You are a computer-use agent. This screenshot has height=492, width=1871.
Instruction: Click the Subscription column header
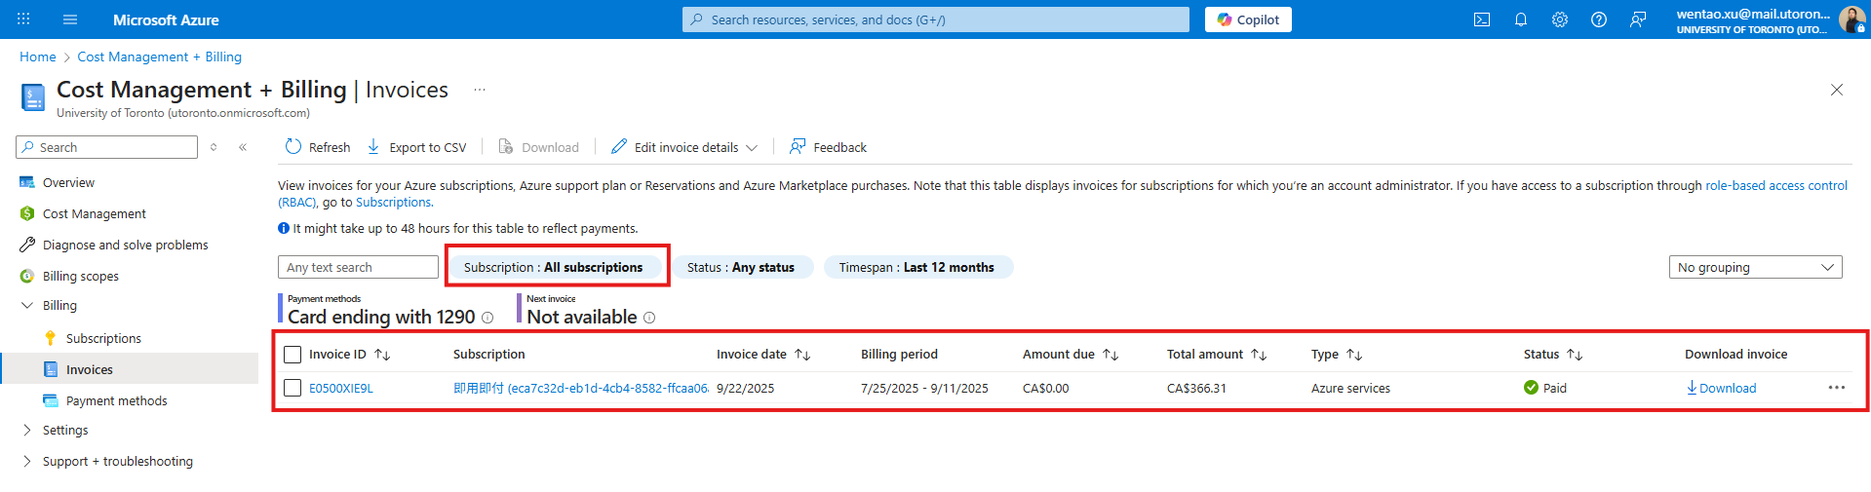point(488,355)
